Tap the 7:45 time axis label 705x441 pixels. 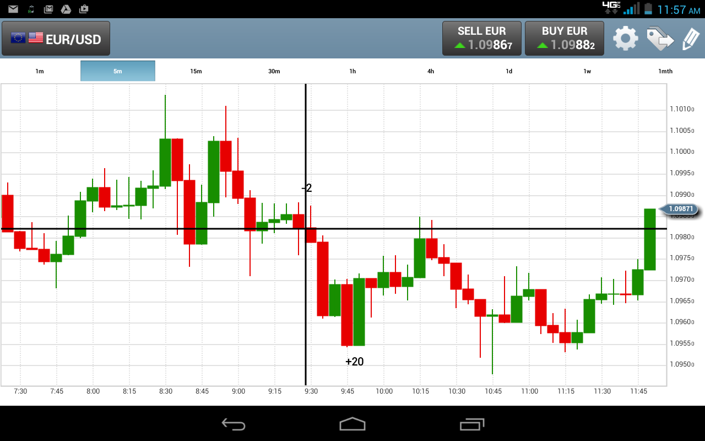[57, 391]
